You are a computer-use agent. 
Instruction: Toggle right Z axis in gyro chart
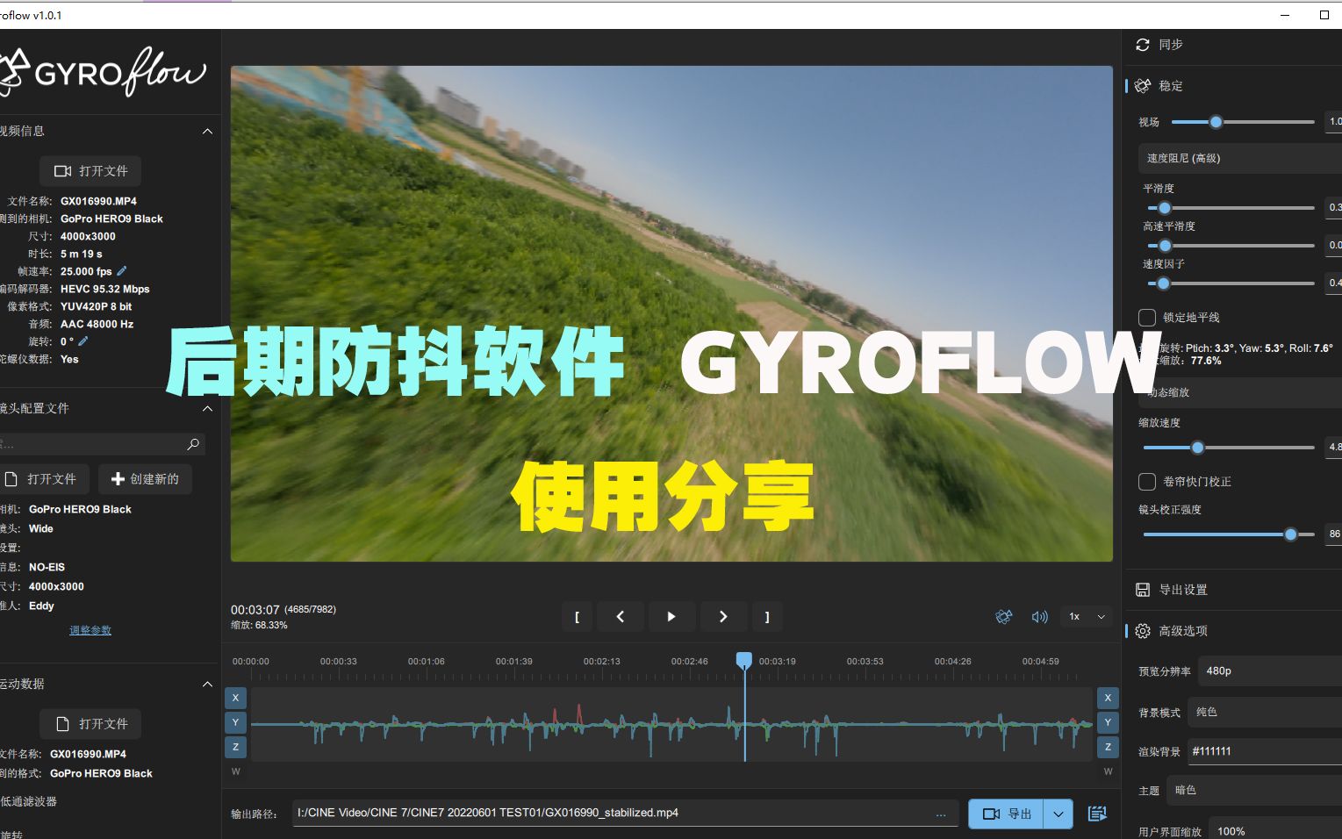[1108, 747]
